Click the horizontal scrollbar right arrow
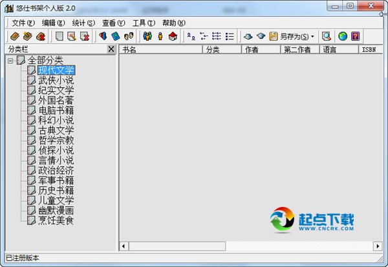 [x=378, y=246]
